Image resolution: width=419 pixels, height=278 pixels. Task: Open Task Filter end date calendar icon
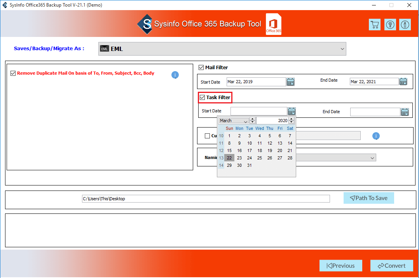[405, 112]
